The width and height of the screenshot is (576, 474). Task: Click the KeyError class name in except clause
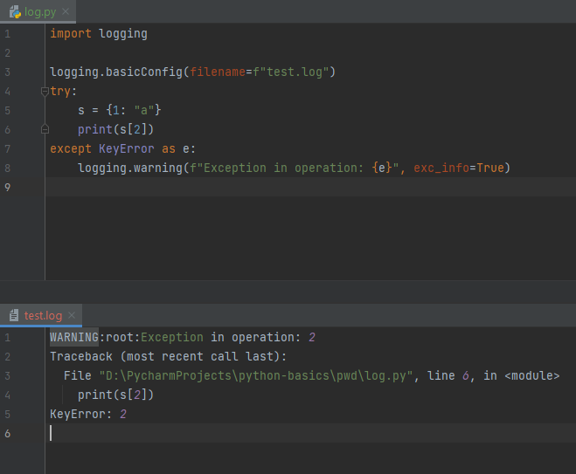tap(127, 148)
